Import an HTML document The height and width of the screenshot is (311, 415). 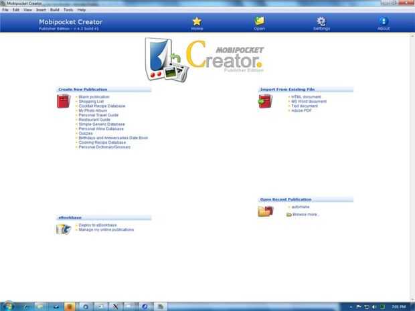(306, 97)
